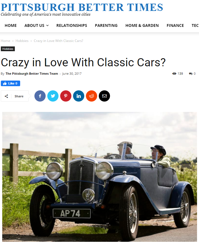Image resolution: width=199 pixels, height=242 pixels.
Task: Click the black Hobbies category tag
Action: (x=8, y=49)
